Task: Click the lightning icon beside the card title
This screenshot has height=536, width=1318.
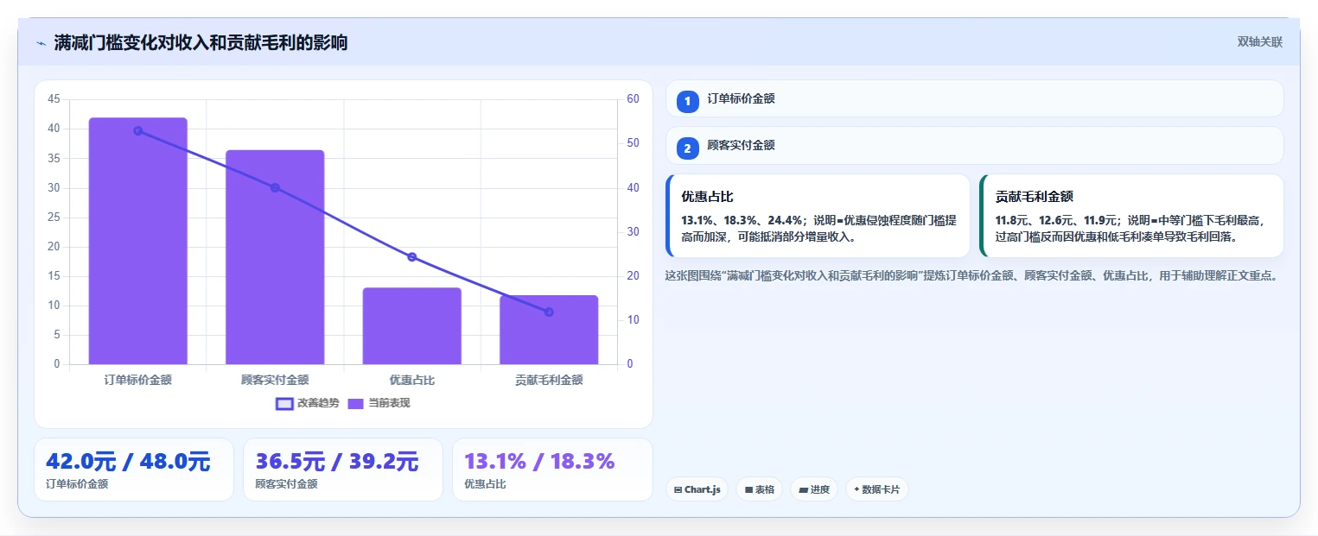Action: pos(41,43)
